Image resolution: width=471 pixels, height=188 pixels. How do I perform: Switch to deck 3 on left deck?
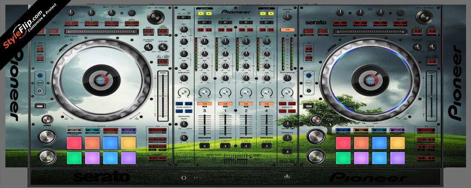click(40, 91)
